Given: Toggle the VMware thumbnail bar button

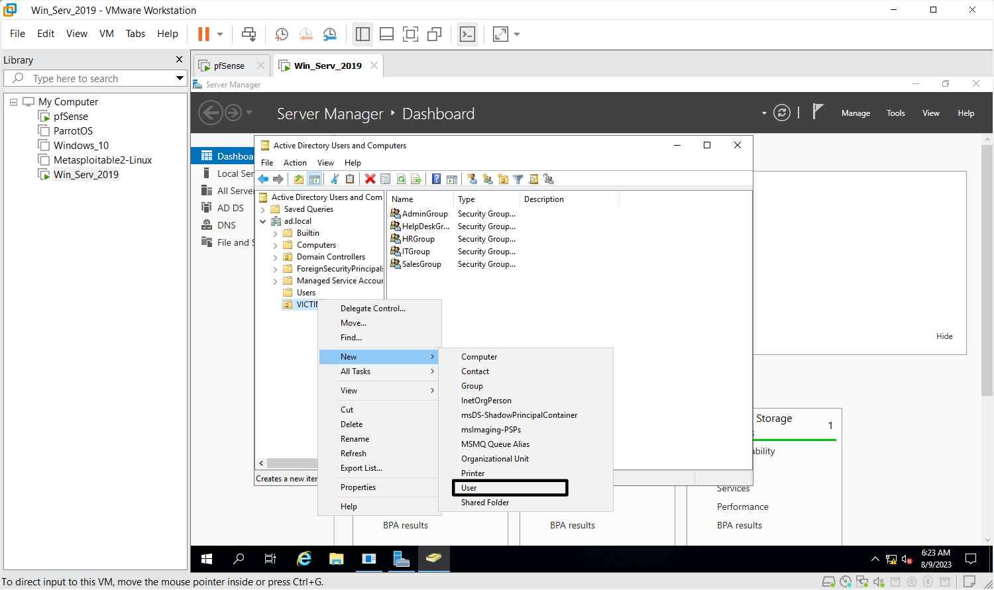Looking at the screenshot, I should pos(387,34).
